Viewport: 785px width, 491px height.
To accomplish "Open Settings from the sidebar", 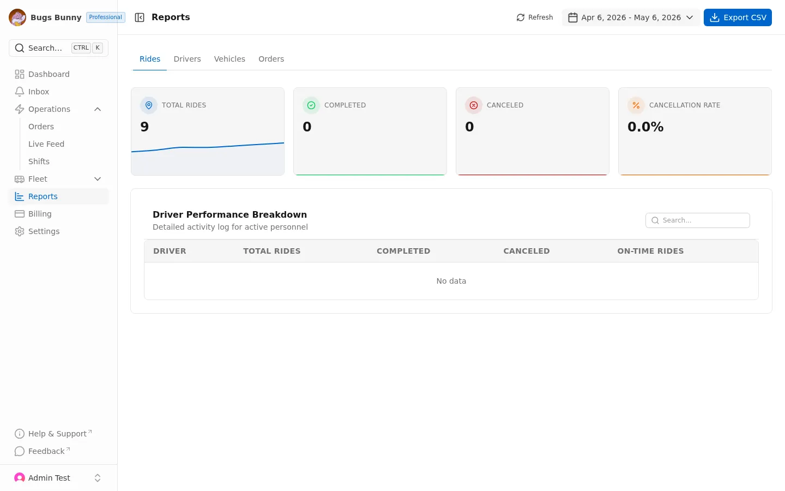I will click(x=59, y=231).
